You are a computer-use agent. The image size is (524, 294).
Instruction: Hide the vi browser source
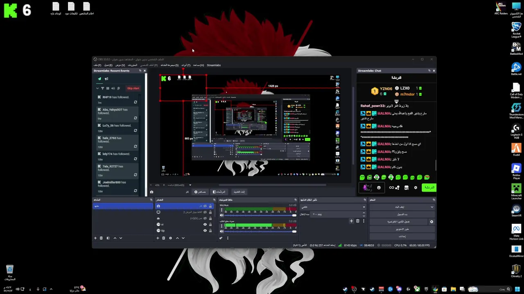point(205,225)
